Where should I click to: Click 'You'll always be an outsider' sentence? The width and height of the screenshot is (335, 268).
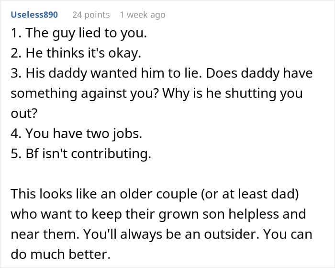coord(171,234)
